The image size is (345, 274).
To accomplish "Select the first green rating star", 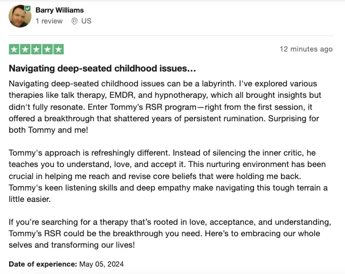I will point(14,49).
